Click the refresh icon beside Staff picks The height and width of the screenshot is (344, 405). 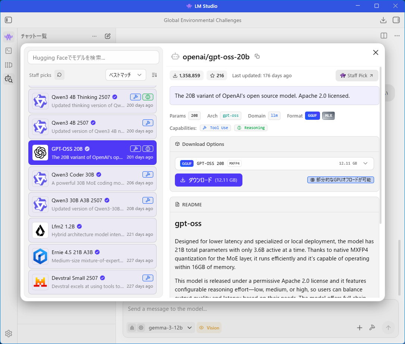coord(59,75)
